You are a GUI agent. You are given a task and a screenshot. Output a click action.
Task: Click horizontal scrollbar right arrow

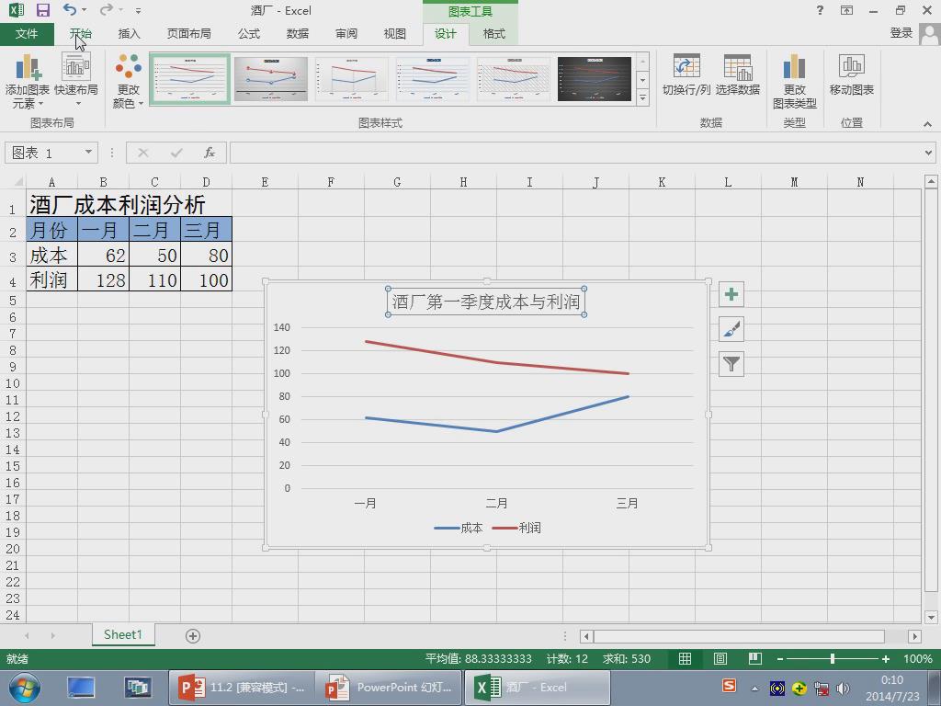point(914,636)
